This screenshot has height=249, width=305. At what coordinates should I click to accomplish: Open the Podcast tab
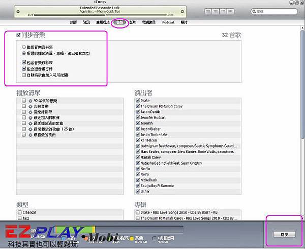coord(168,22)
